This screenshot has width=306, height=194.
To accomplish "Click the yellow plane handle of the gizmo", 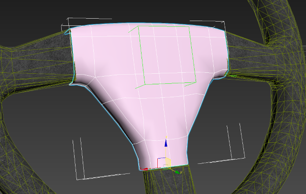I will 168,163.
